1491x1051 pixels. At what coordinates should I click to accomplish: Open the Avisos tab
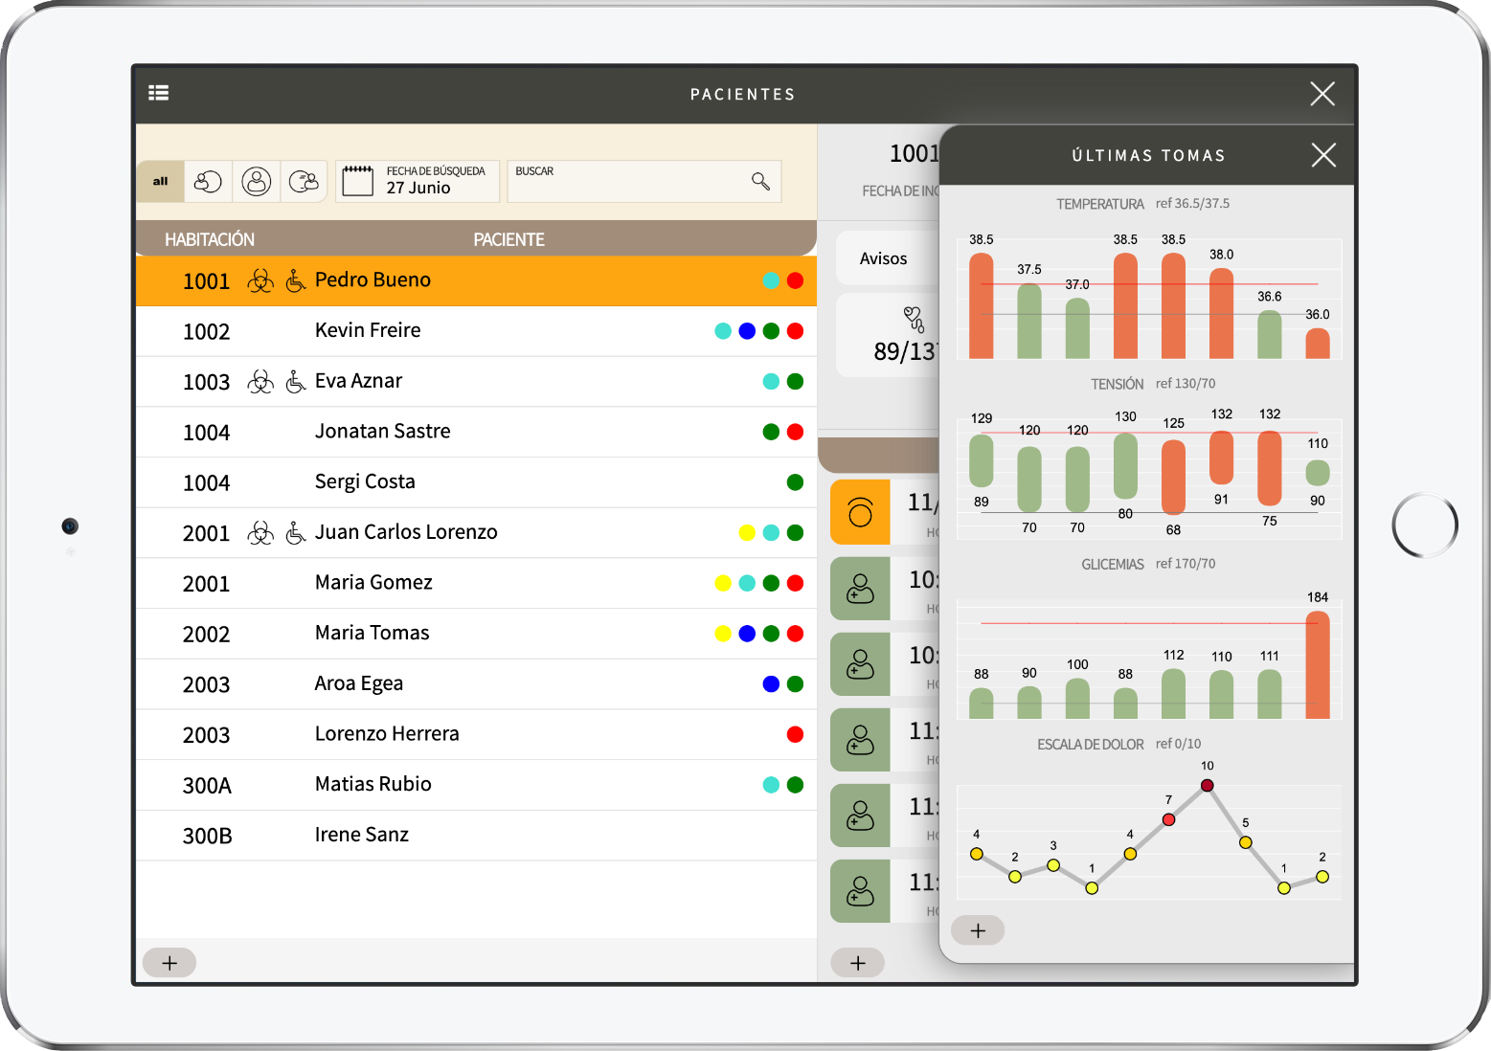tap(883, 258)
